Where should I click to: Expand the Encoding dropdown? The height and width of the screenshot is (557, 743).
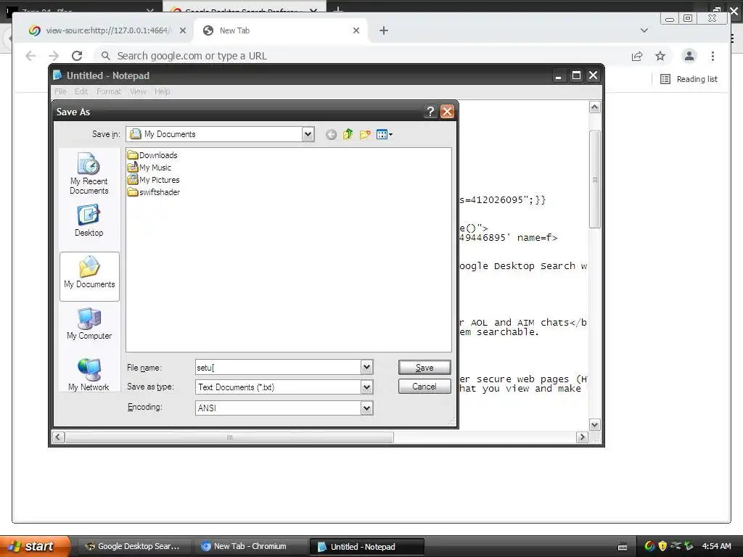(366, 408)
